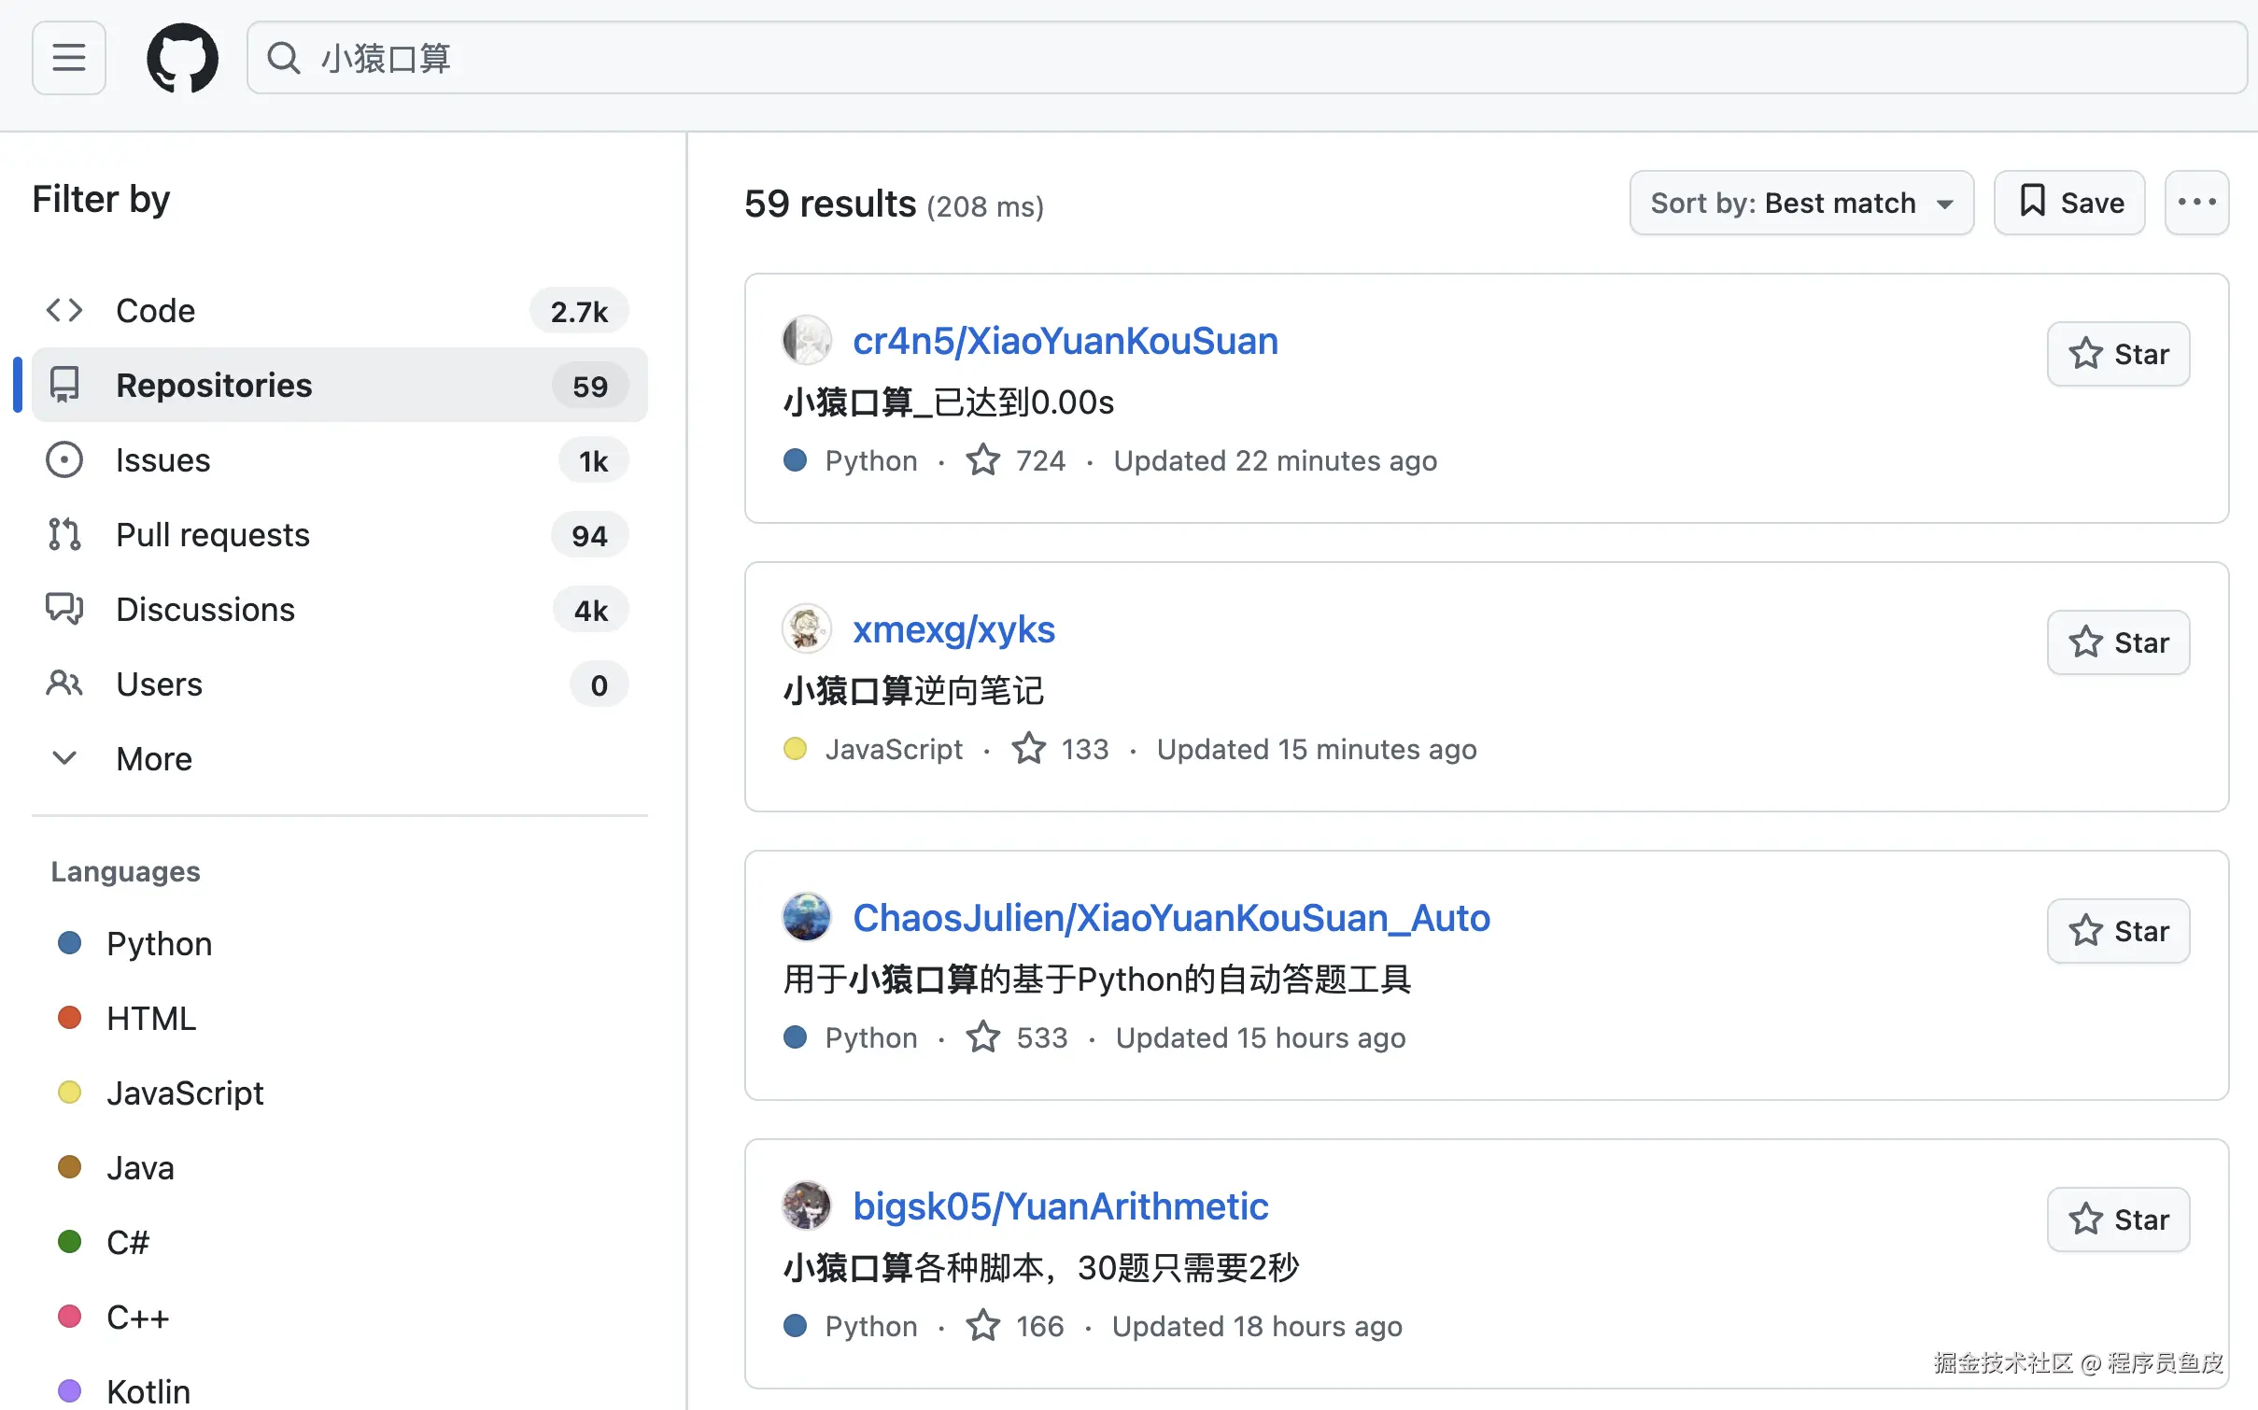This screenshot has height=1410, width=2258.
Task: Click the search magnifier icon
Action: point(283,58)
